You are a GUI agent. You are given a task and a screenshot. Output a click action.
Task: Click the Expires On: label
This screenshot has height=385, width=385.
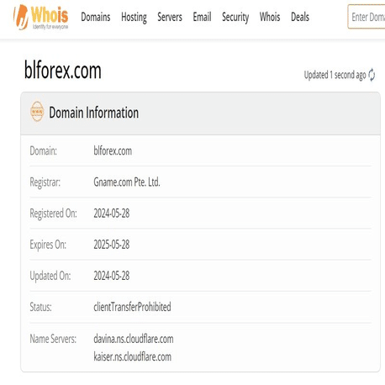(48, 245)
